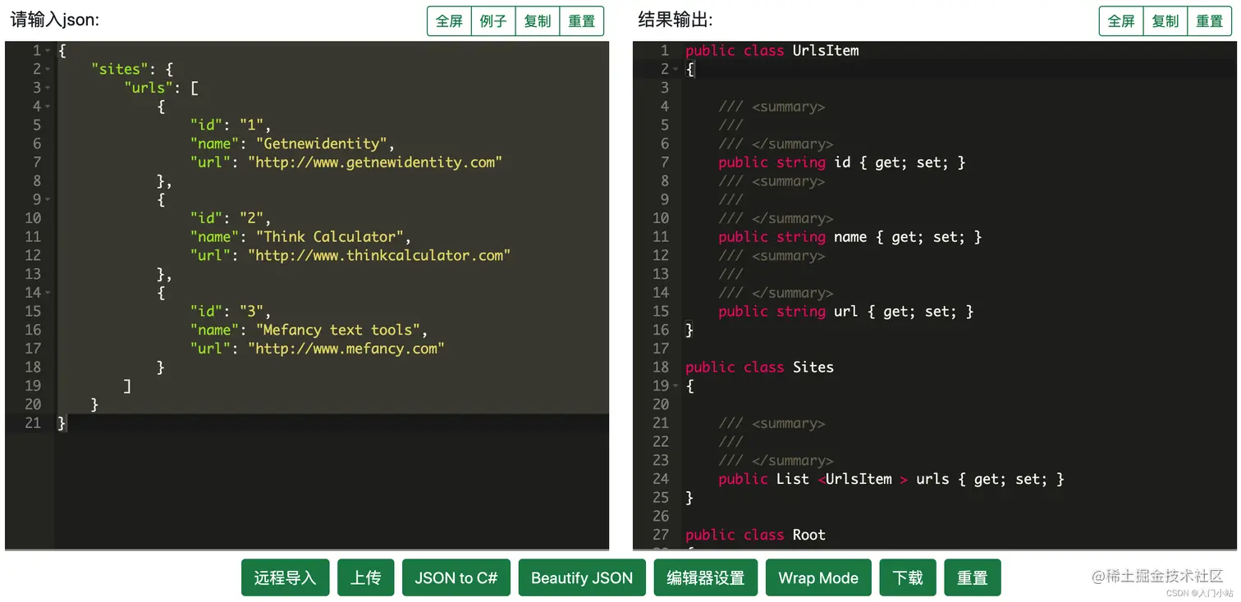
Task: Click the 结果输出: heading label
Action: click(675, 20)
